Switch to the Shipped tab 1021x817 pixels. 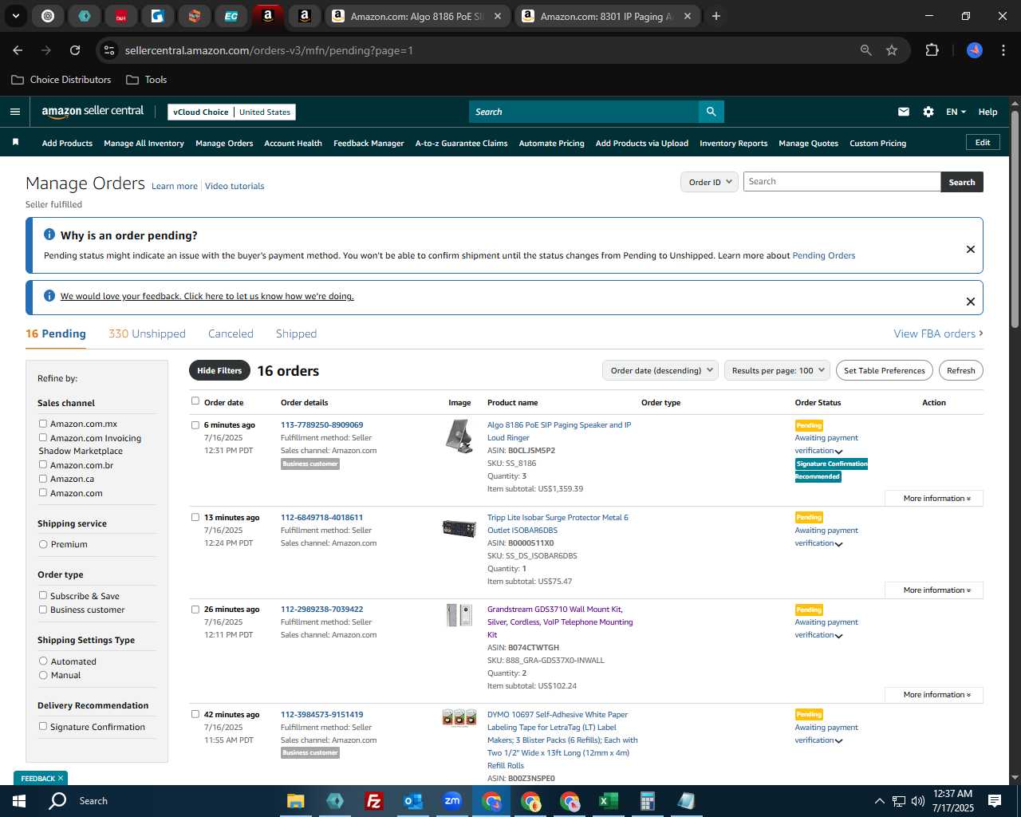[x=296, y=334]
